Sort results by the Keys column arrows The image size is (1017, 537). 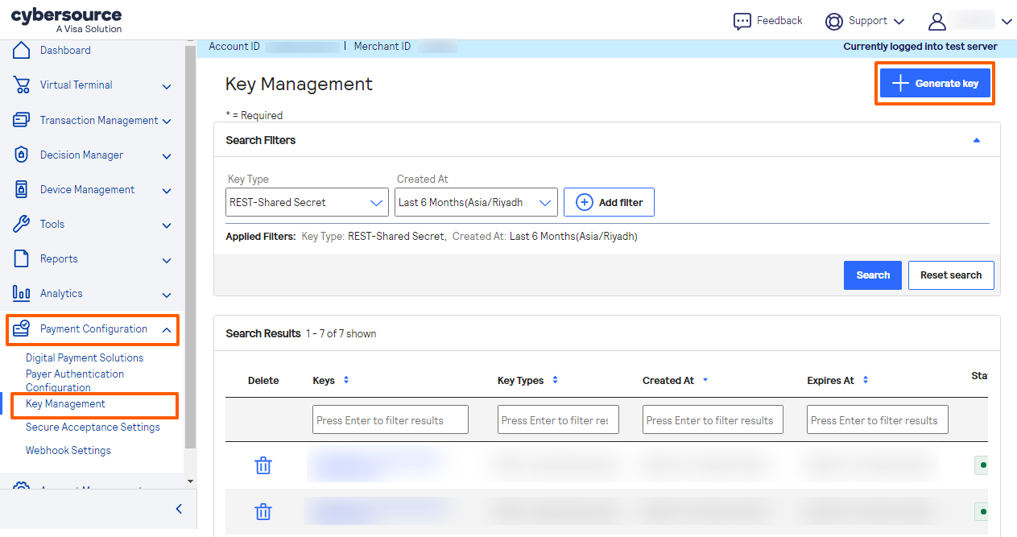click(348, 380)
